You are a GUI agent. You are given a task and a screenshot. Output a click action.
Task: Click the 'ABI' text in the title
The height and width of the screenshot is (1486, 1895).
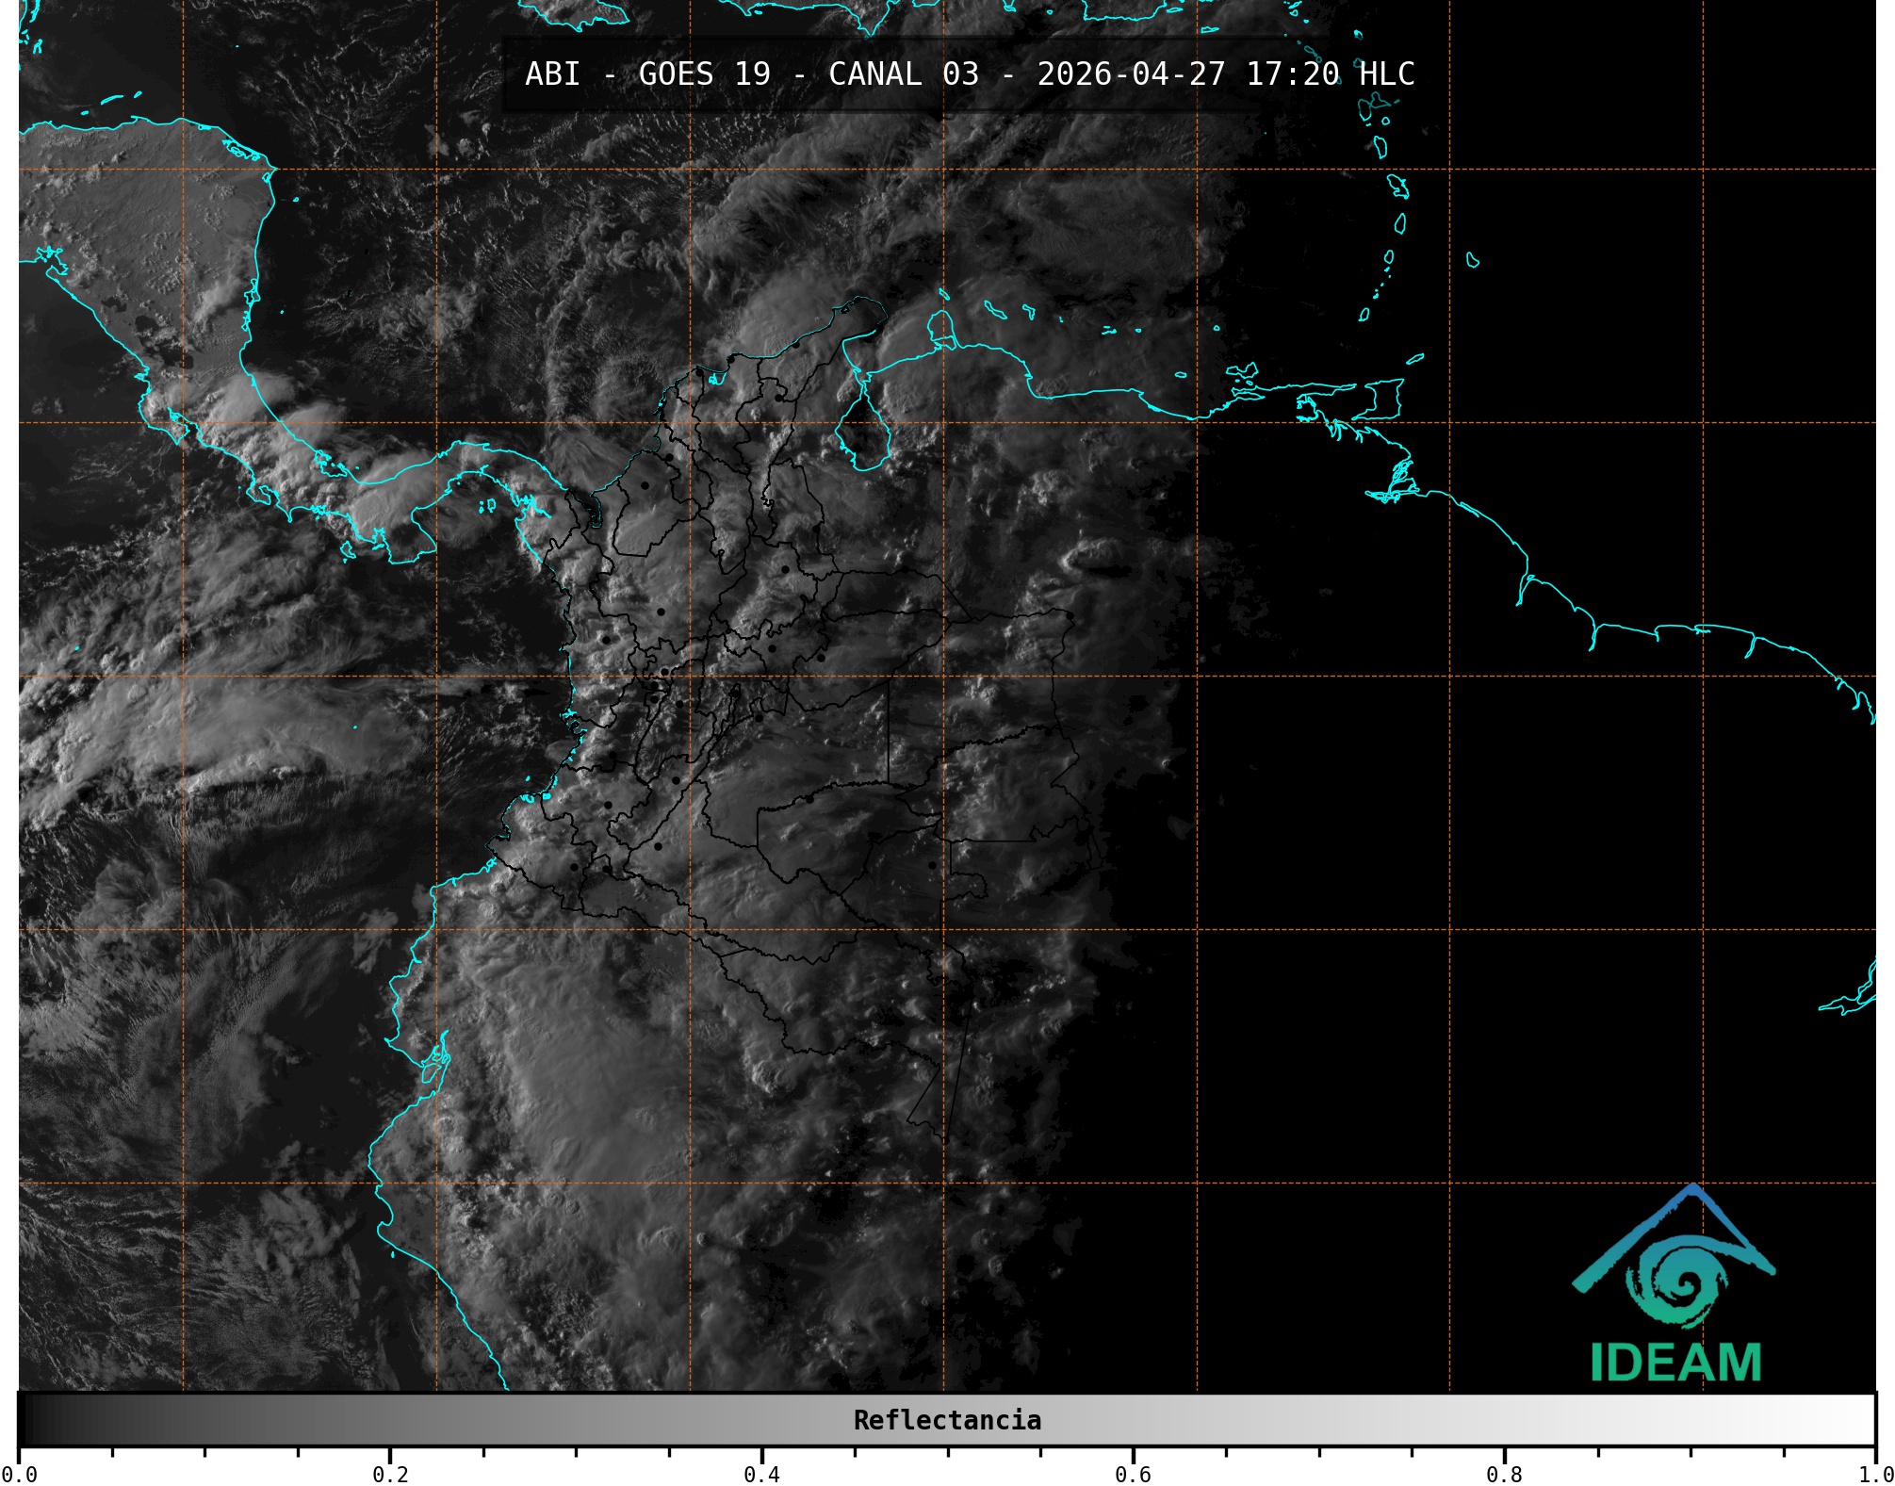coord(552,73)
